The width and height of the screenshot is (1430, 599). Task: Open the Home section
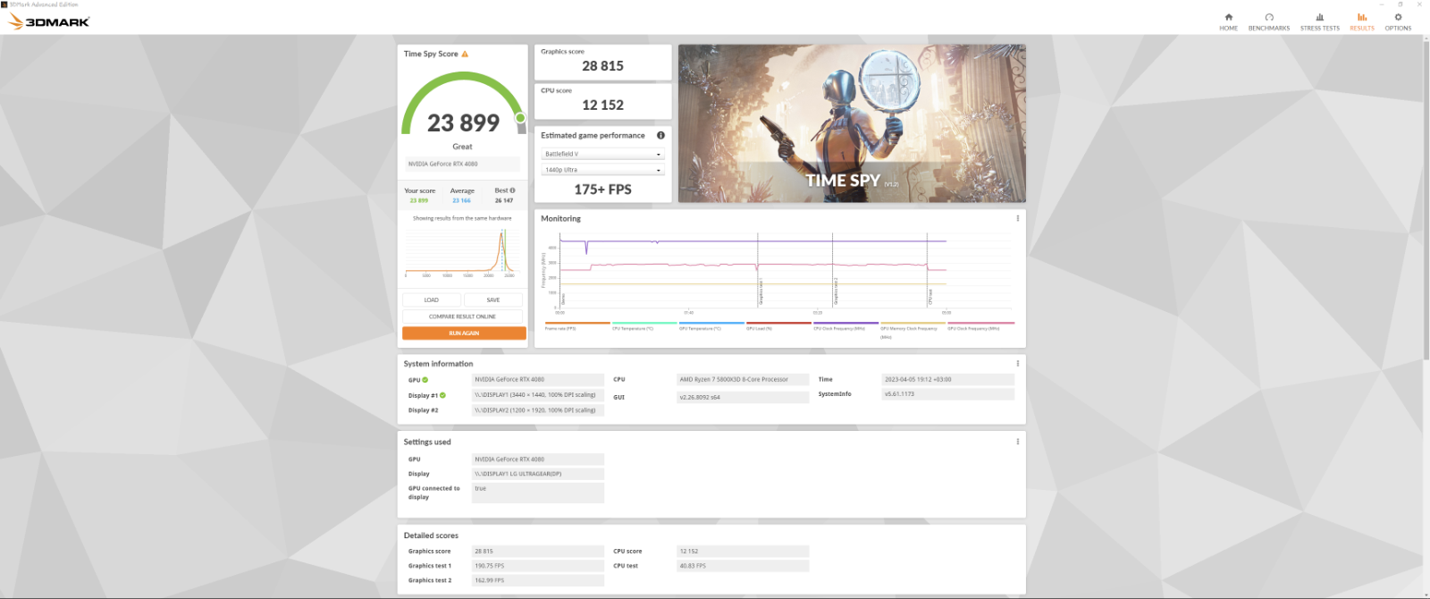pyautogui.click(x=1228, y=21)
